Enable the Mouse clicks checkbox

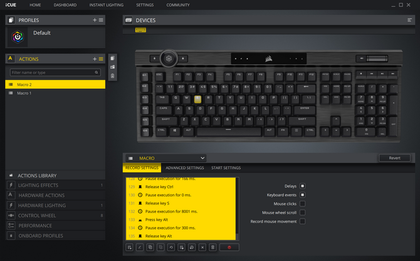(x=302, y=204)
